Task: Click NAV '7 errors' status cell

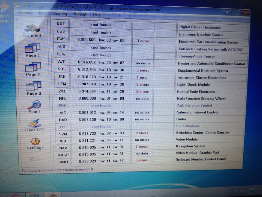Action: coord(142,147)
